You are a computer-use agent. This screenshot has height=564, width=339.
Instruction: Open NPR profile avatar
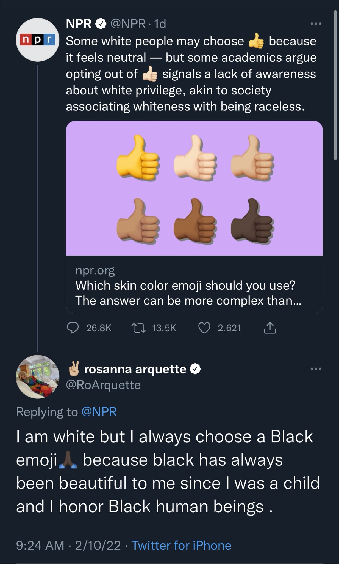(38, 40)
